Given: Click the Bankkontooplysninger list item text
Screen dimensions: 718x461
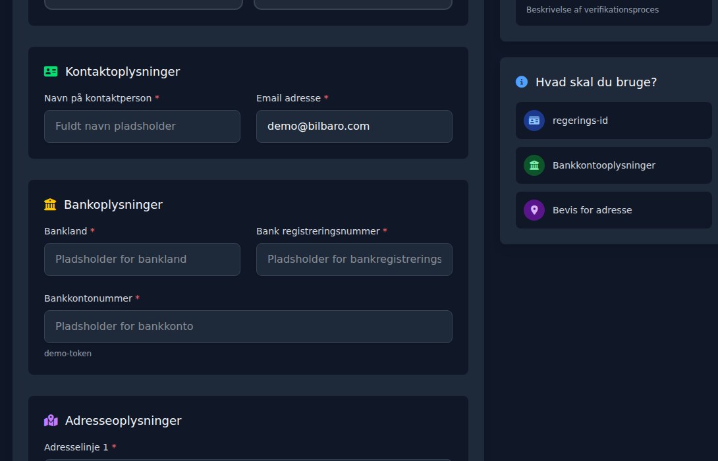Looking at the screenshot, I should coord(603,166).
